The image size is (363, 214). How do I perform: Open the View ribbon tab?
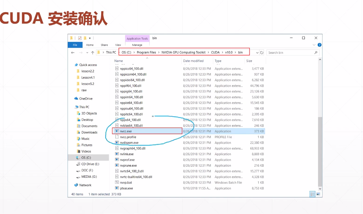(x=118, y=45)
